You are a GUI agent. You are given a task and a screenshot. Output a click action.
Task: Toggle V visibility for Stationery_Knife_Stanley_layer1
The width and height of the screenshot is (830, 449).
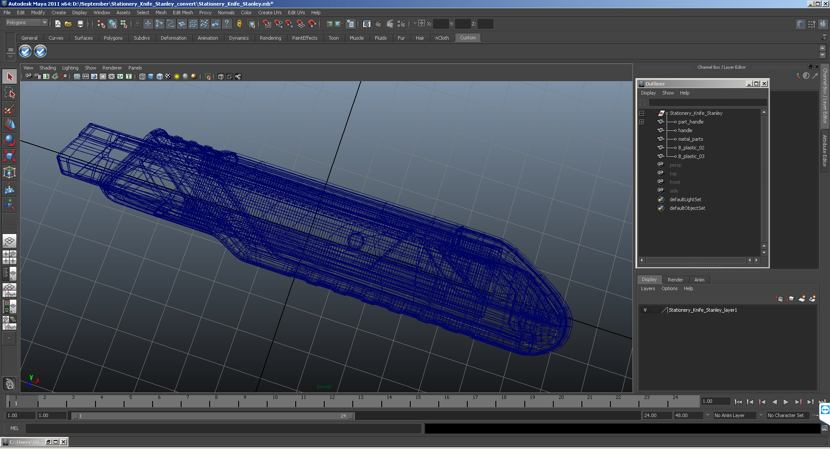(645, 310)
